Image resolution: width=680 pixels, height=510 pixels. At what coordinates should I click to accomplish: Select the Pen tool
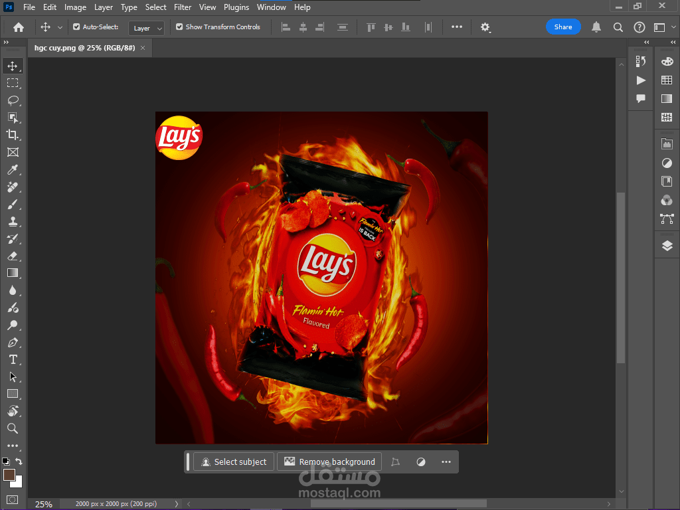pyautogui.click(x=13, y=343)
